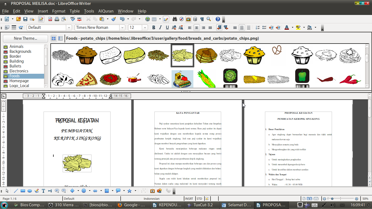Open Page Preview
The image size is (372, 209).
64,19
